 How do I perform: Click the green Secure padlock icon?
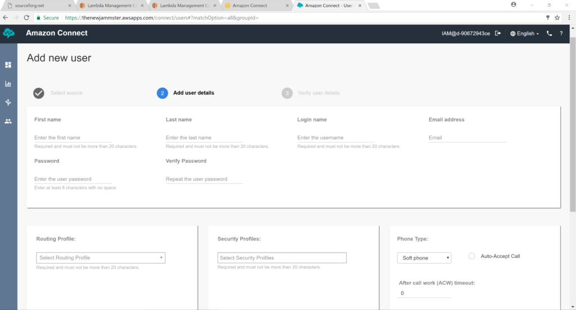click(38, 17)
